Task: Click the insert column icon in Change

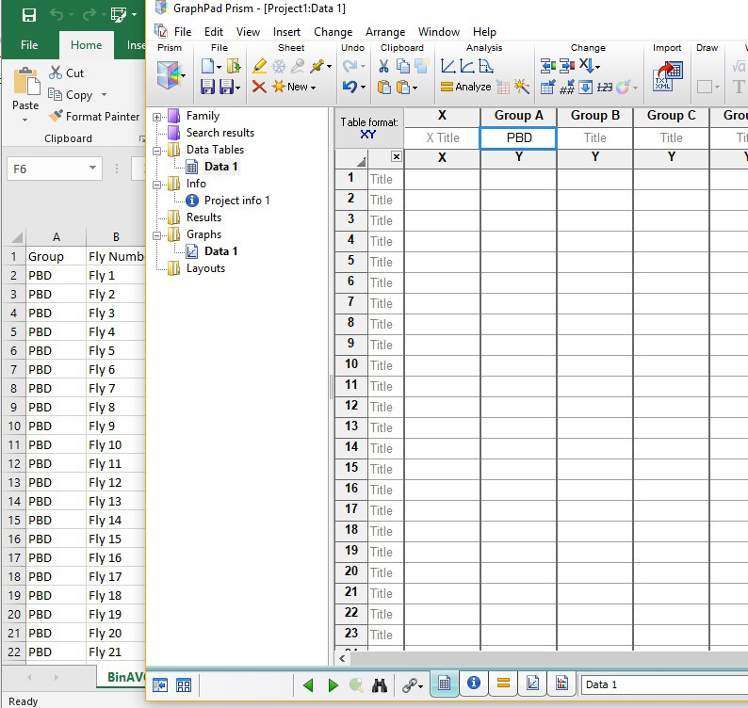Action: click(x=547, y=66)
